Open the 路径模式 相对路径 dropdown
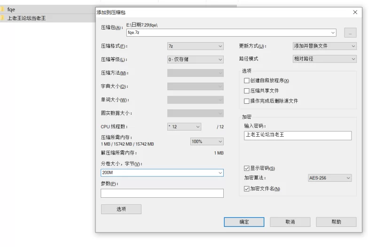 (x=324, y=59)
